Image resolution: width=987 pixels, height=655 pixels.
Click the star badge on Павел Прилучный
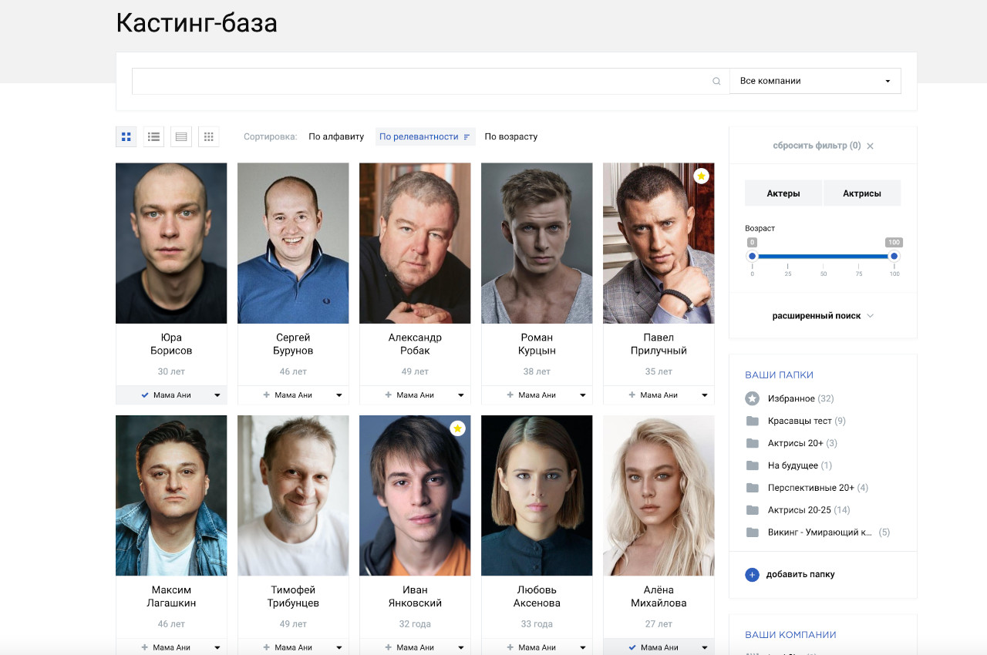pos(701,176)
